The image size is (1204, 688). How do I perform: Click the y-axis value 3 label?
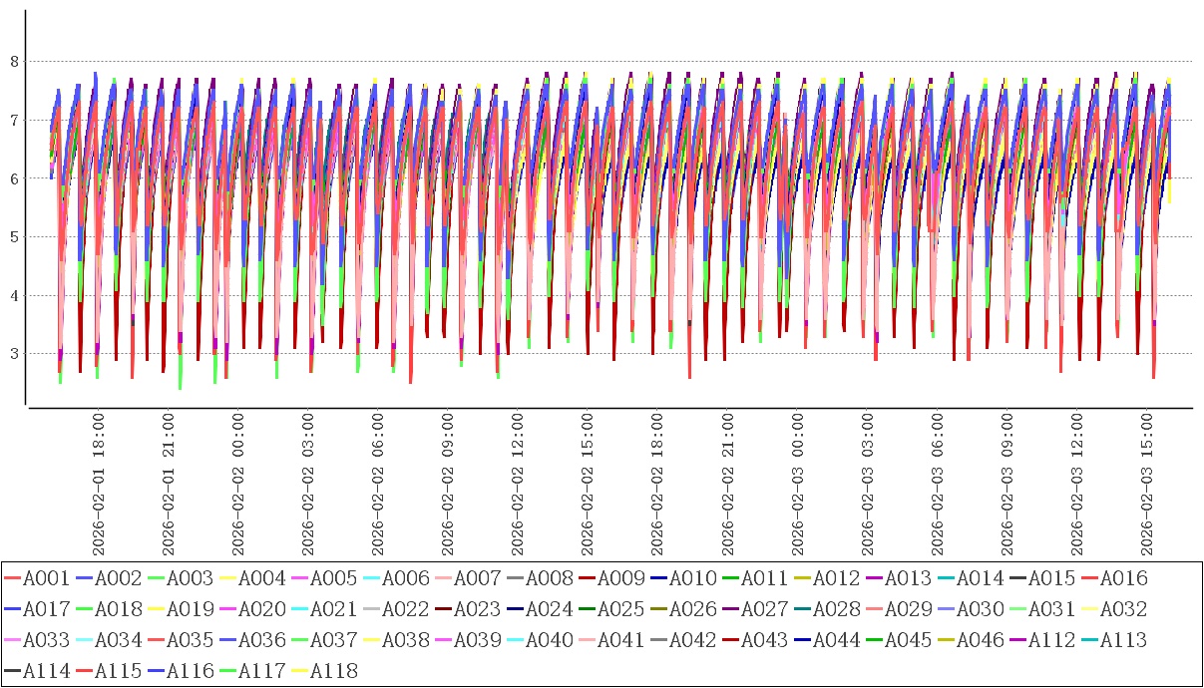point(14,354)
